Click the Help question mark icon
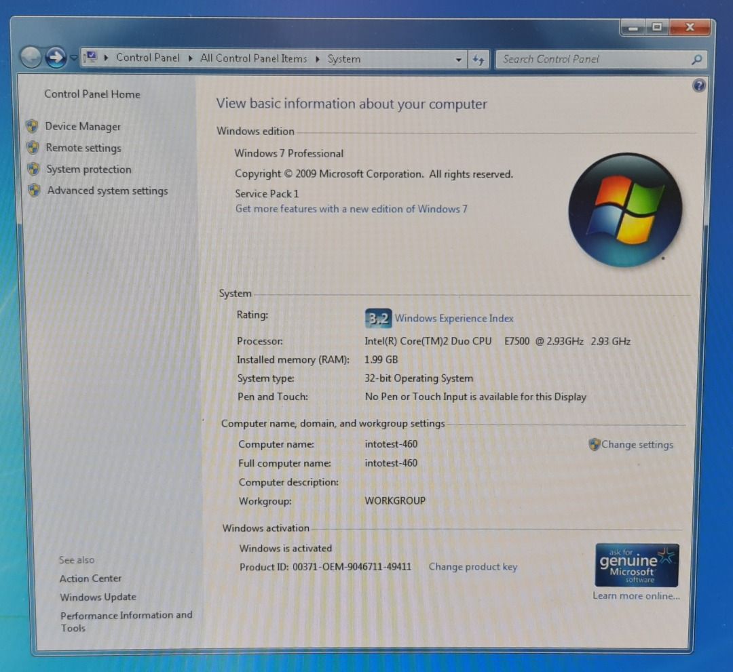Image resolution: width=733 pixels, height=672 pixels. pyautogui.click(x=698, y=85)
